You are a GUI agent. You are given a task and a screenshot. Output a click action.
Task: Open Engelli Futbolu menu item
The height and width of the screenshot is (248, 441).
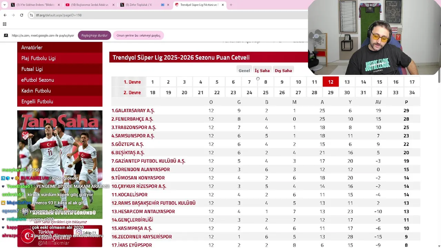[x=60, y=102]
